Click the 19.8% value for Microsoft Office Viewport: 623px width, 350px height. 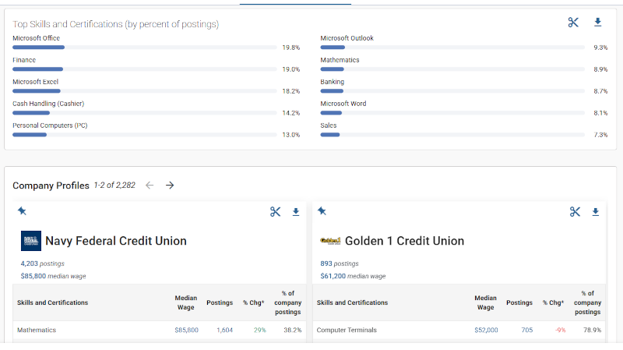[x=290, y=48]
